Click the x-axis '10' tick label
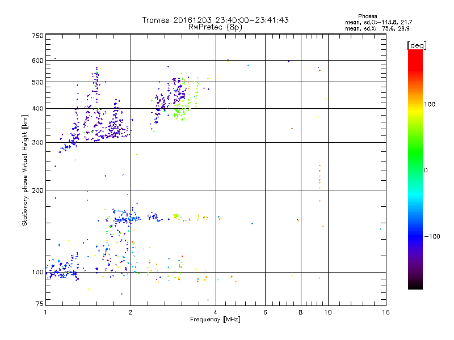 click(x=328, y=312)
